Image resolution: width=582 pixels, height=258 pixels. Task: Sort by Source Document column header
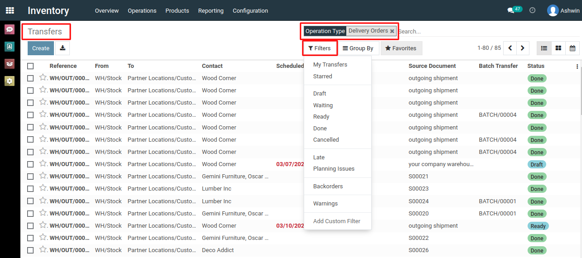point(432,66)
